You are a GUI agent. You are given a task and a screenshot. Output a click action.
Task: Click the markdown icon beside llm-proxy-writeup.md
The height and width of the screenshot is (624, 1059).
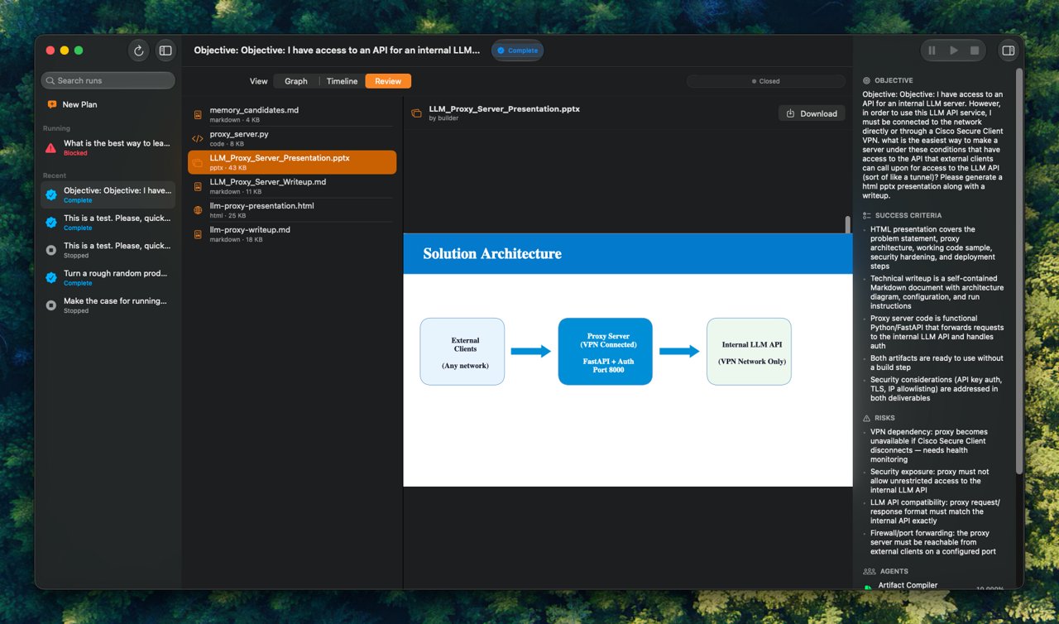(x=198, y=234)
